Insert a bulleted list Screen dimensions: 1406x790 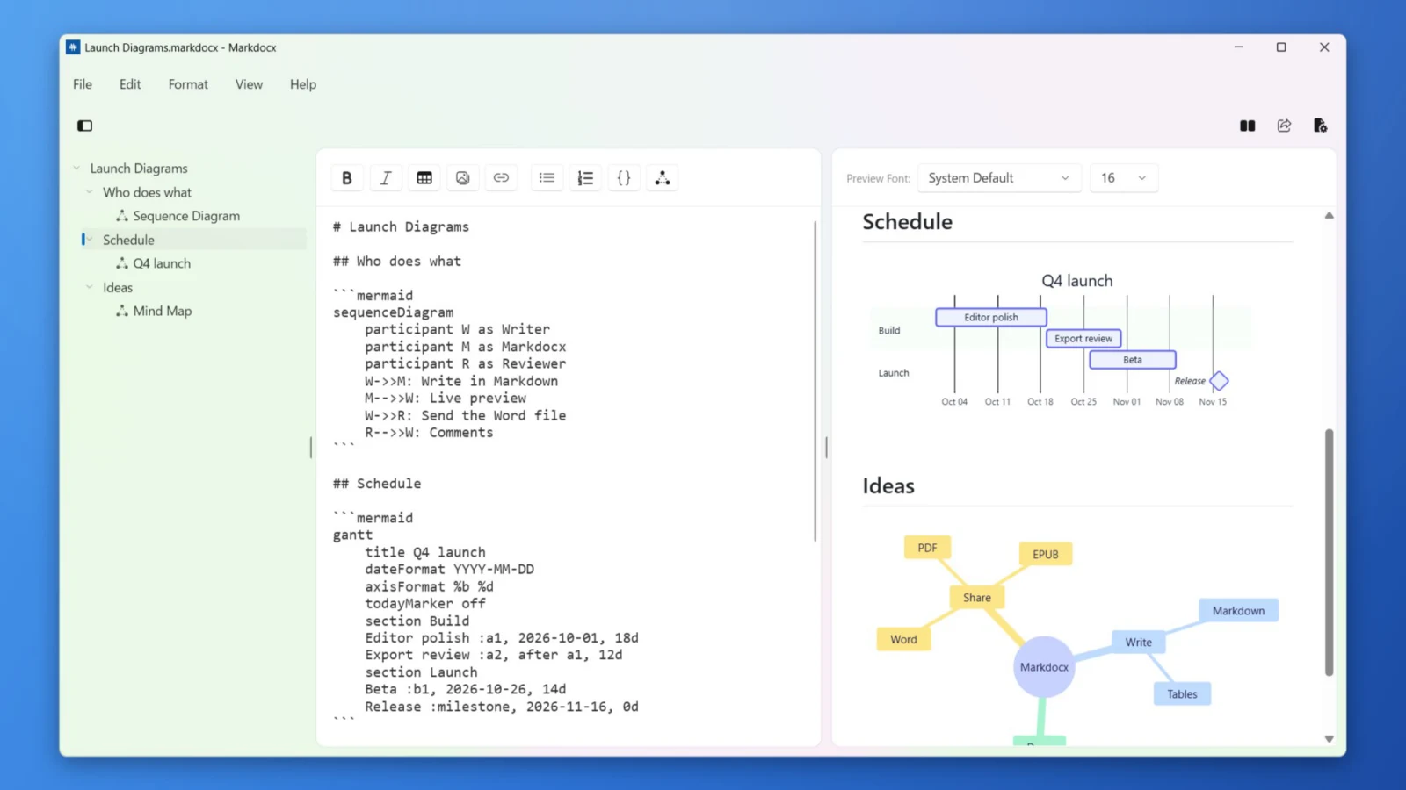[547, 178]
